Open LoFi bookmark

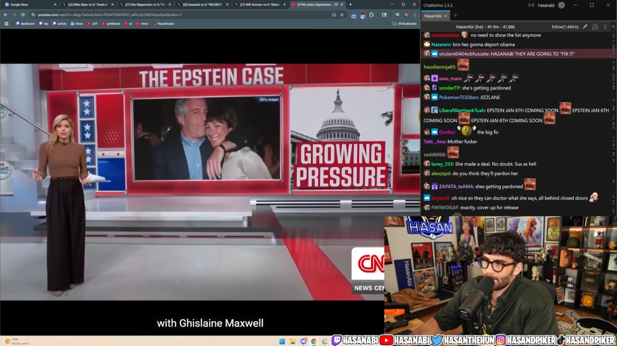coord(92,24)
